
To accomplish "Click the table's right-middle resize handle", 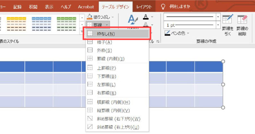I will 223,84.
